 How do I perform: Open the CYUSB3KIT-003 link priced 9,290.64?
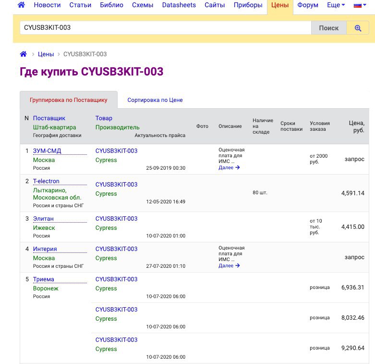click(x=117, y=340)
